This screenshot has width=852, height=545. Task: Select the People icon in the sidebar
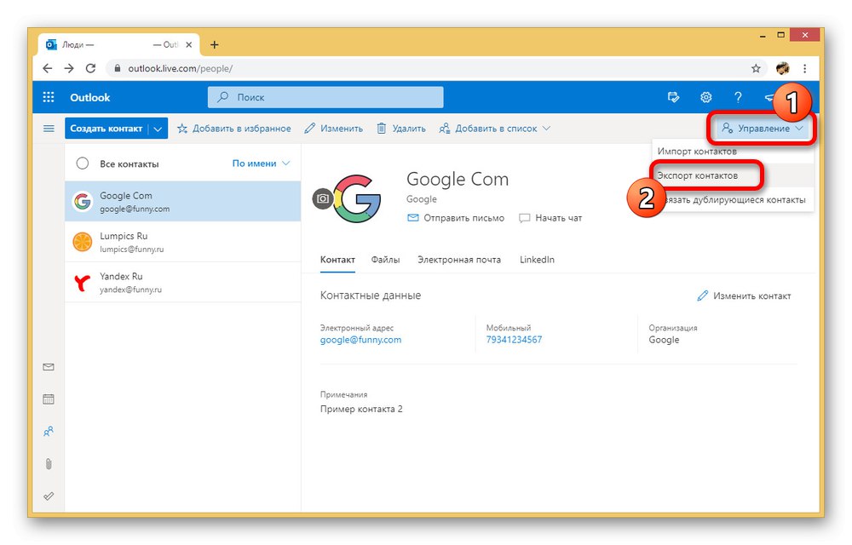point(49,431)
